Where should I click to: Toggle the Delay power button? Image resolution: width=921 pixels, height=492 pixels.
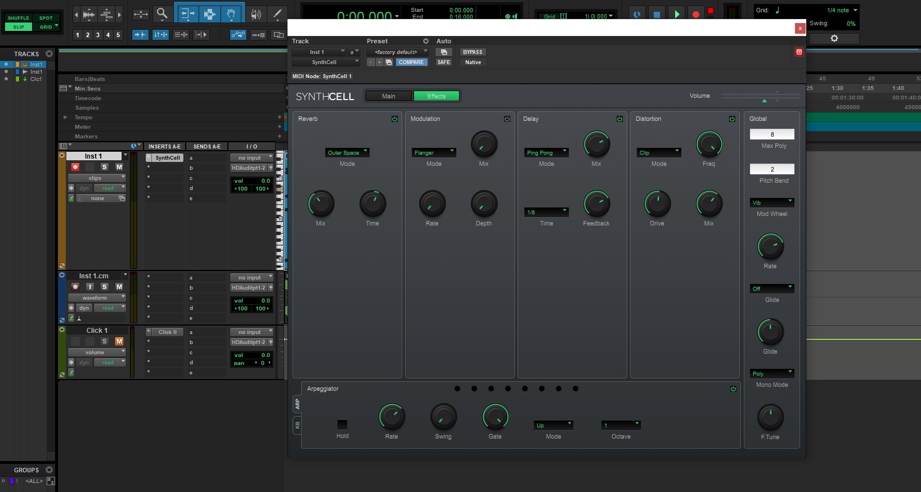[x=619, y=119]
